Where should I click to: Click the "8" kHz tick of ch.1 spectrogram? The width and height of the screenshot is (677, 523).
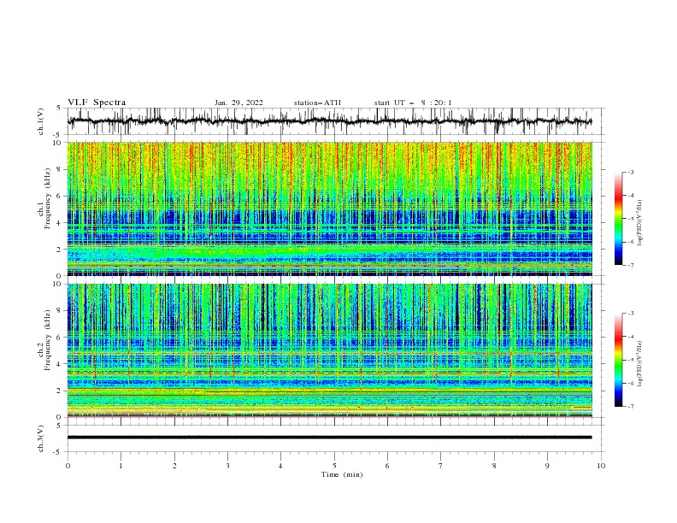pyautogui.click(x=59, y=169)
